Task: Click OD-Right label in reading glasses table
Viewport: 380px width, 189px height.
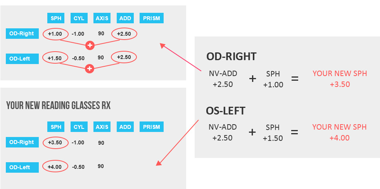Action: coord(22,142)
